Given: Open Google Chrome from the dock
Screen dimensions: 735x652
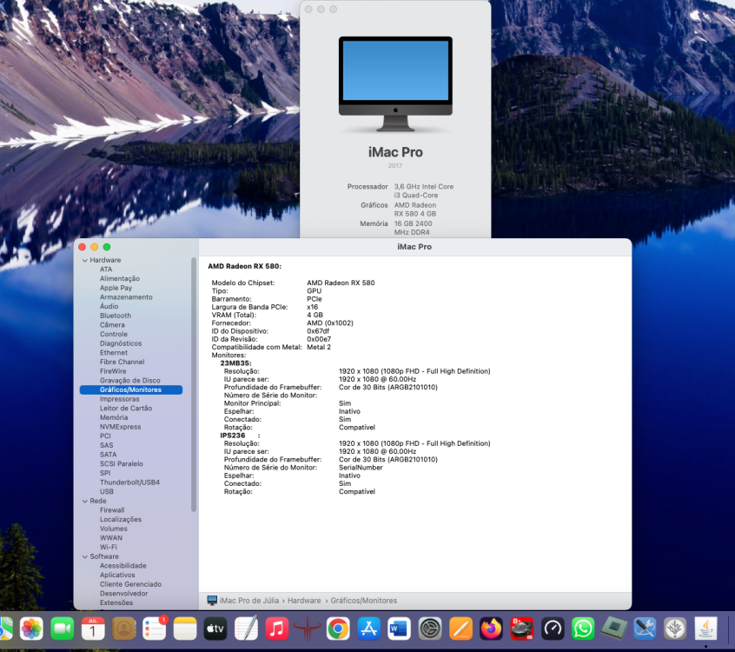Looking at the screenshot, I should point(338,629).
